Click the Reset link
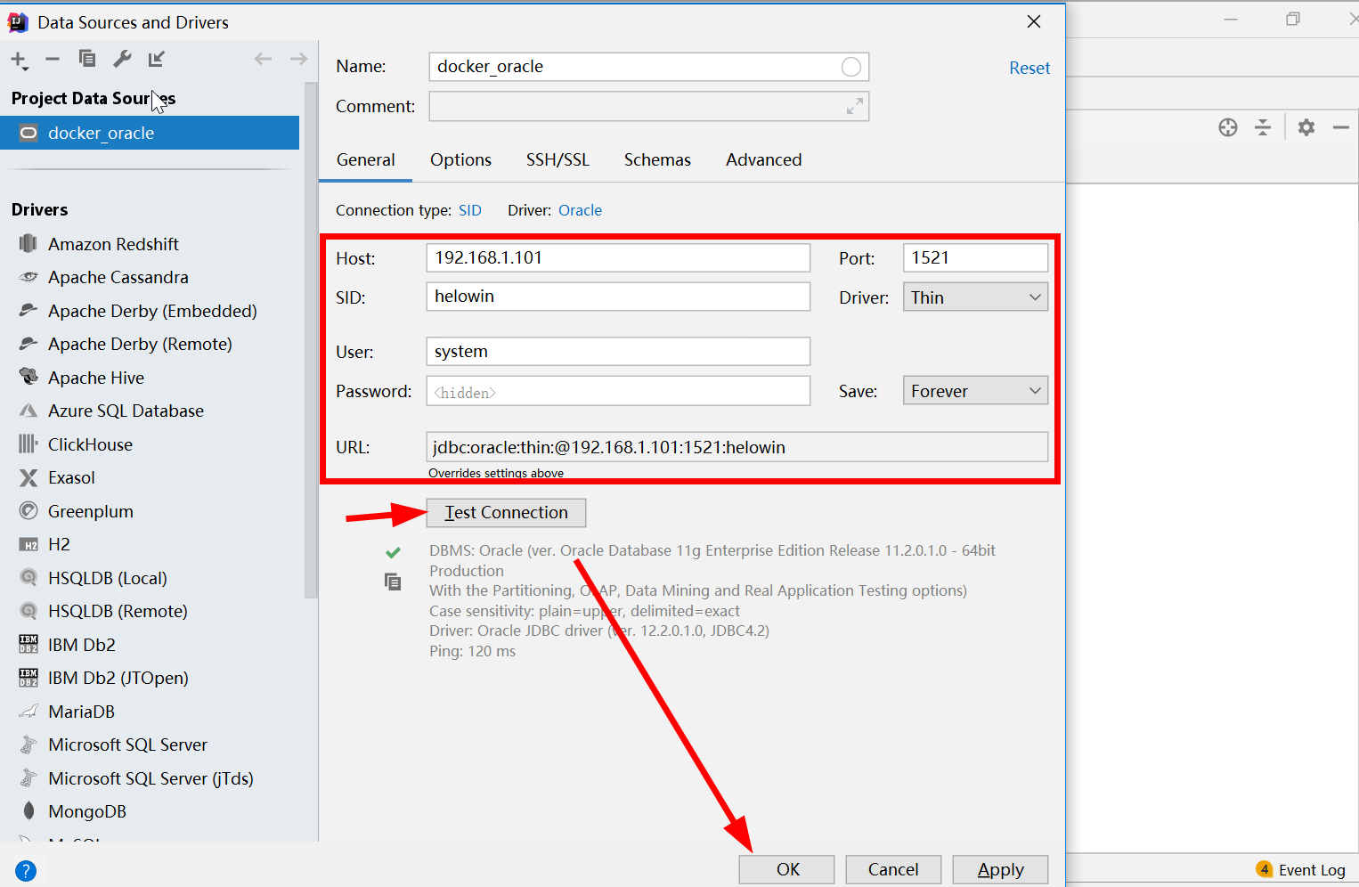This screenshot has width=1359, height=887. coord(1029,69)
